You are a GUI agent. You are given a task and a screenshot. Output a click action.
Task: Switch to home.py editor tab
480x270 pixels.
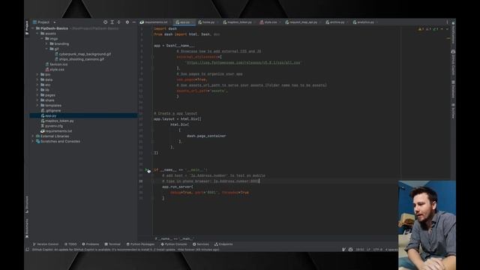pos(208,22)
